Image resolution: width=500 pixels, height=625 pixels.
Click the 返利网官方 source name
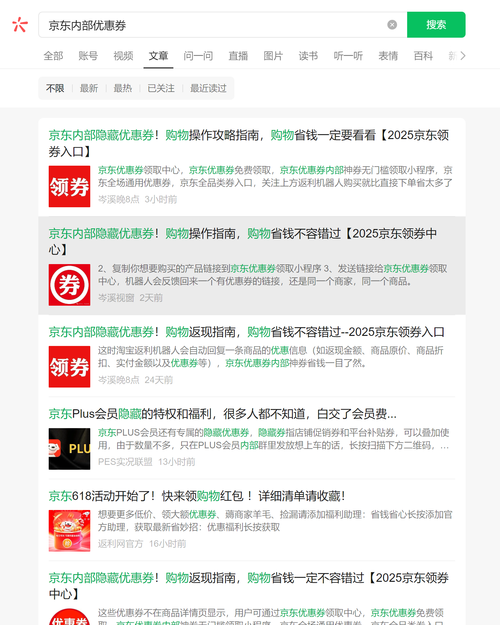click(121, 544)
